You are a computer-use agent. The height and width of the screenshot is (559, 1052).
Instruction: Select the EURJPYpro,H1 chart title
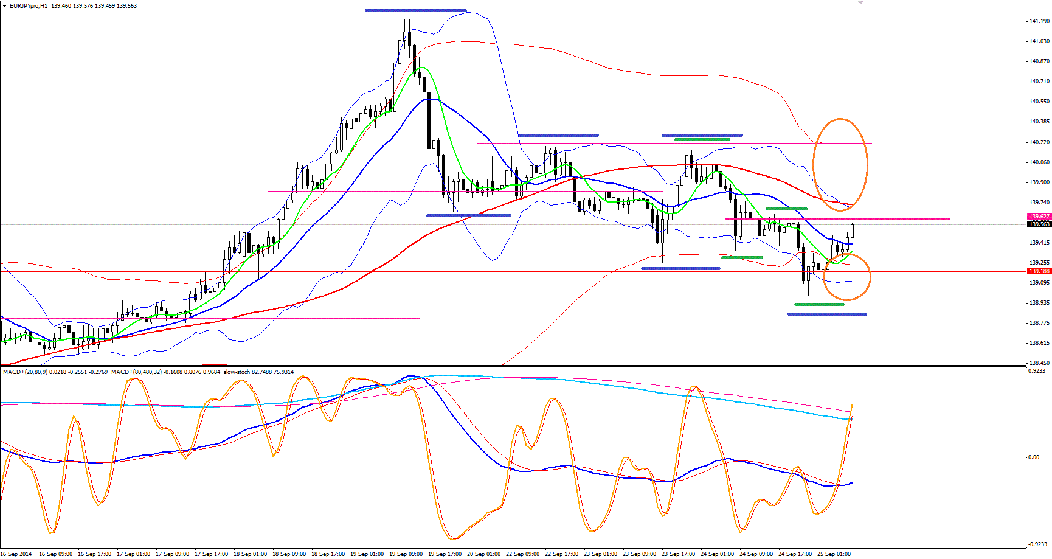tap(29, 6)
